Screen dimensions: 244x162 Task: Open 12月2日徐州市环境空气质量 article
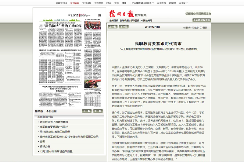[x=56, y=151]
